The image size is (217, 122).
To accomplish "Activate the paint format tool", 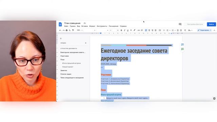I will [x=73, y=30].
